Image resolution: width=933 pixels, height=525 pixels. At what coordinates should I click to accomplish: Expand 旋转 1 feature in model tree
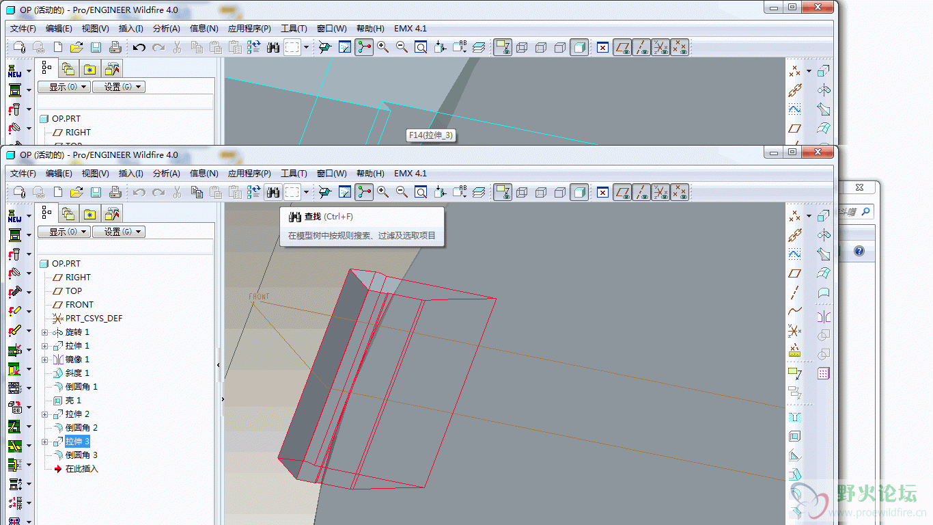[x=45, y=332]
